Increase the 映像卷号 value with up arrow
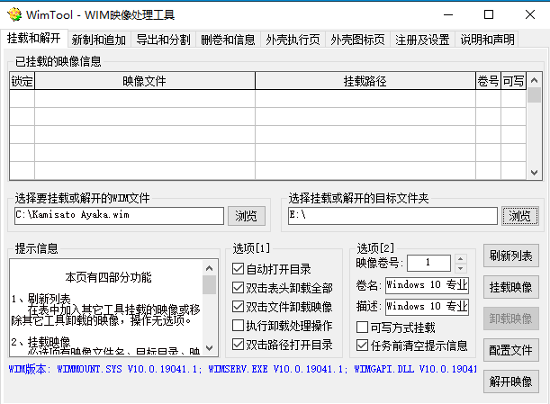550x404 pixels. 461,259
